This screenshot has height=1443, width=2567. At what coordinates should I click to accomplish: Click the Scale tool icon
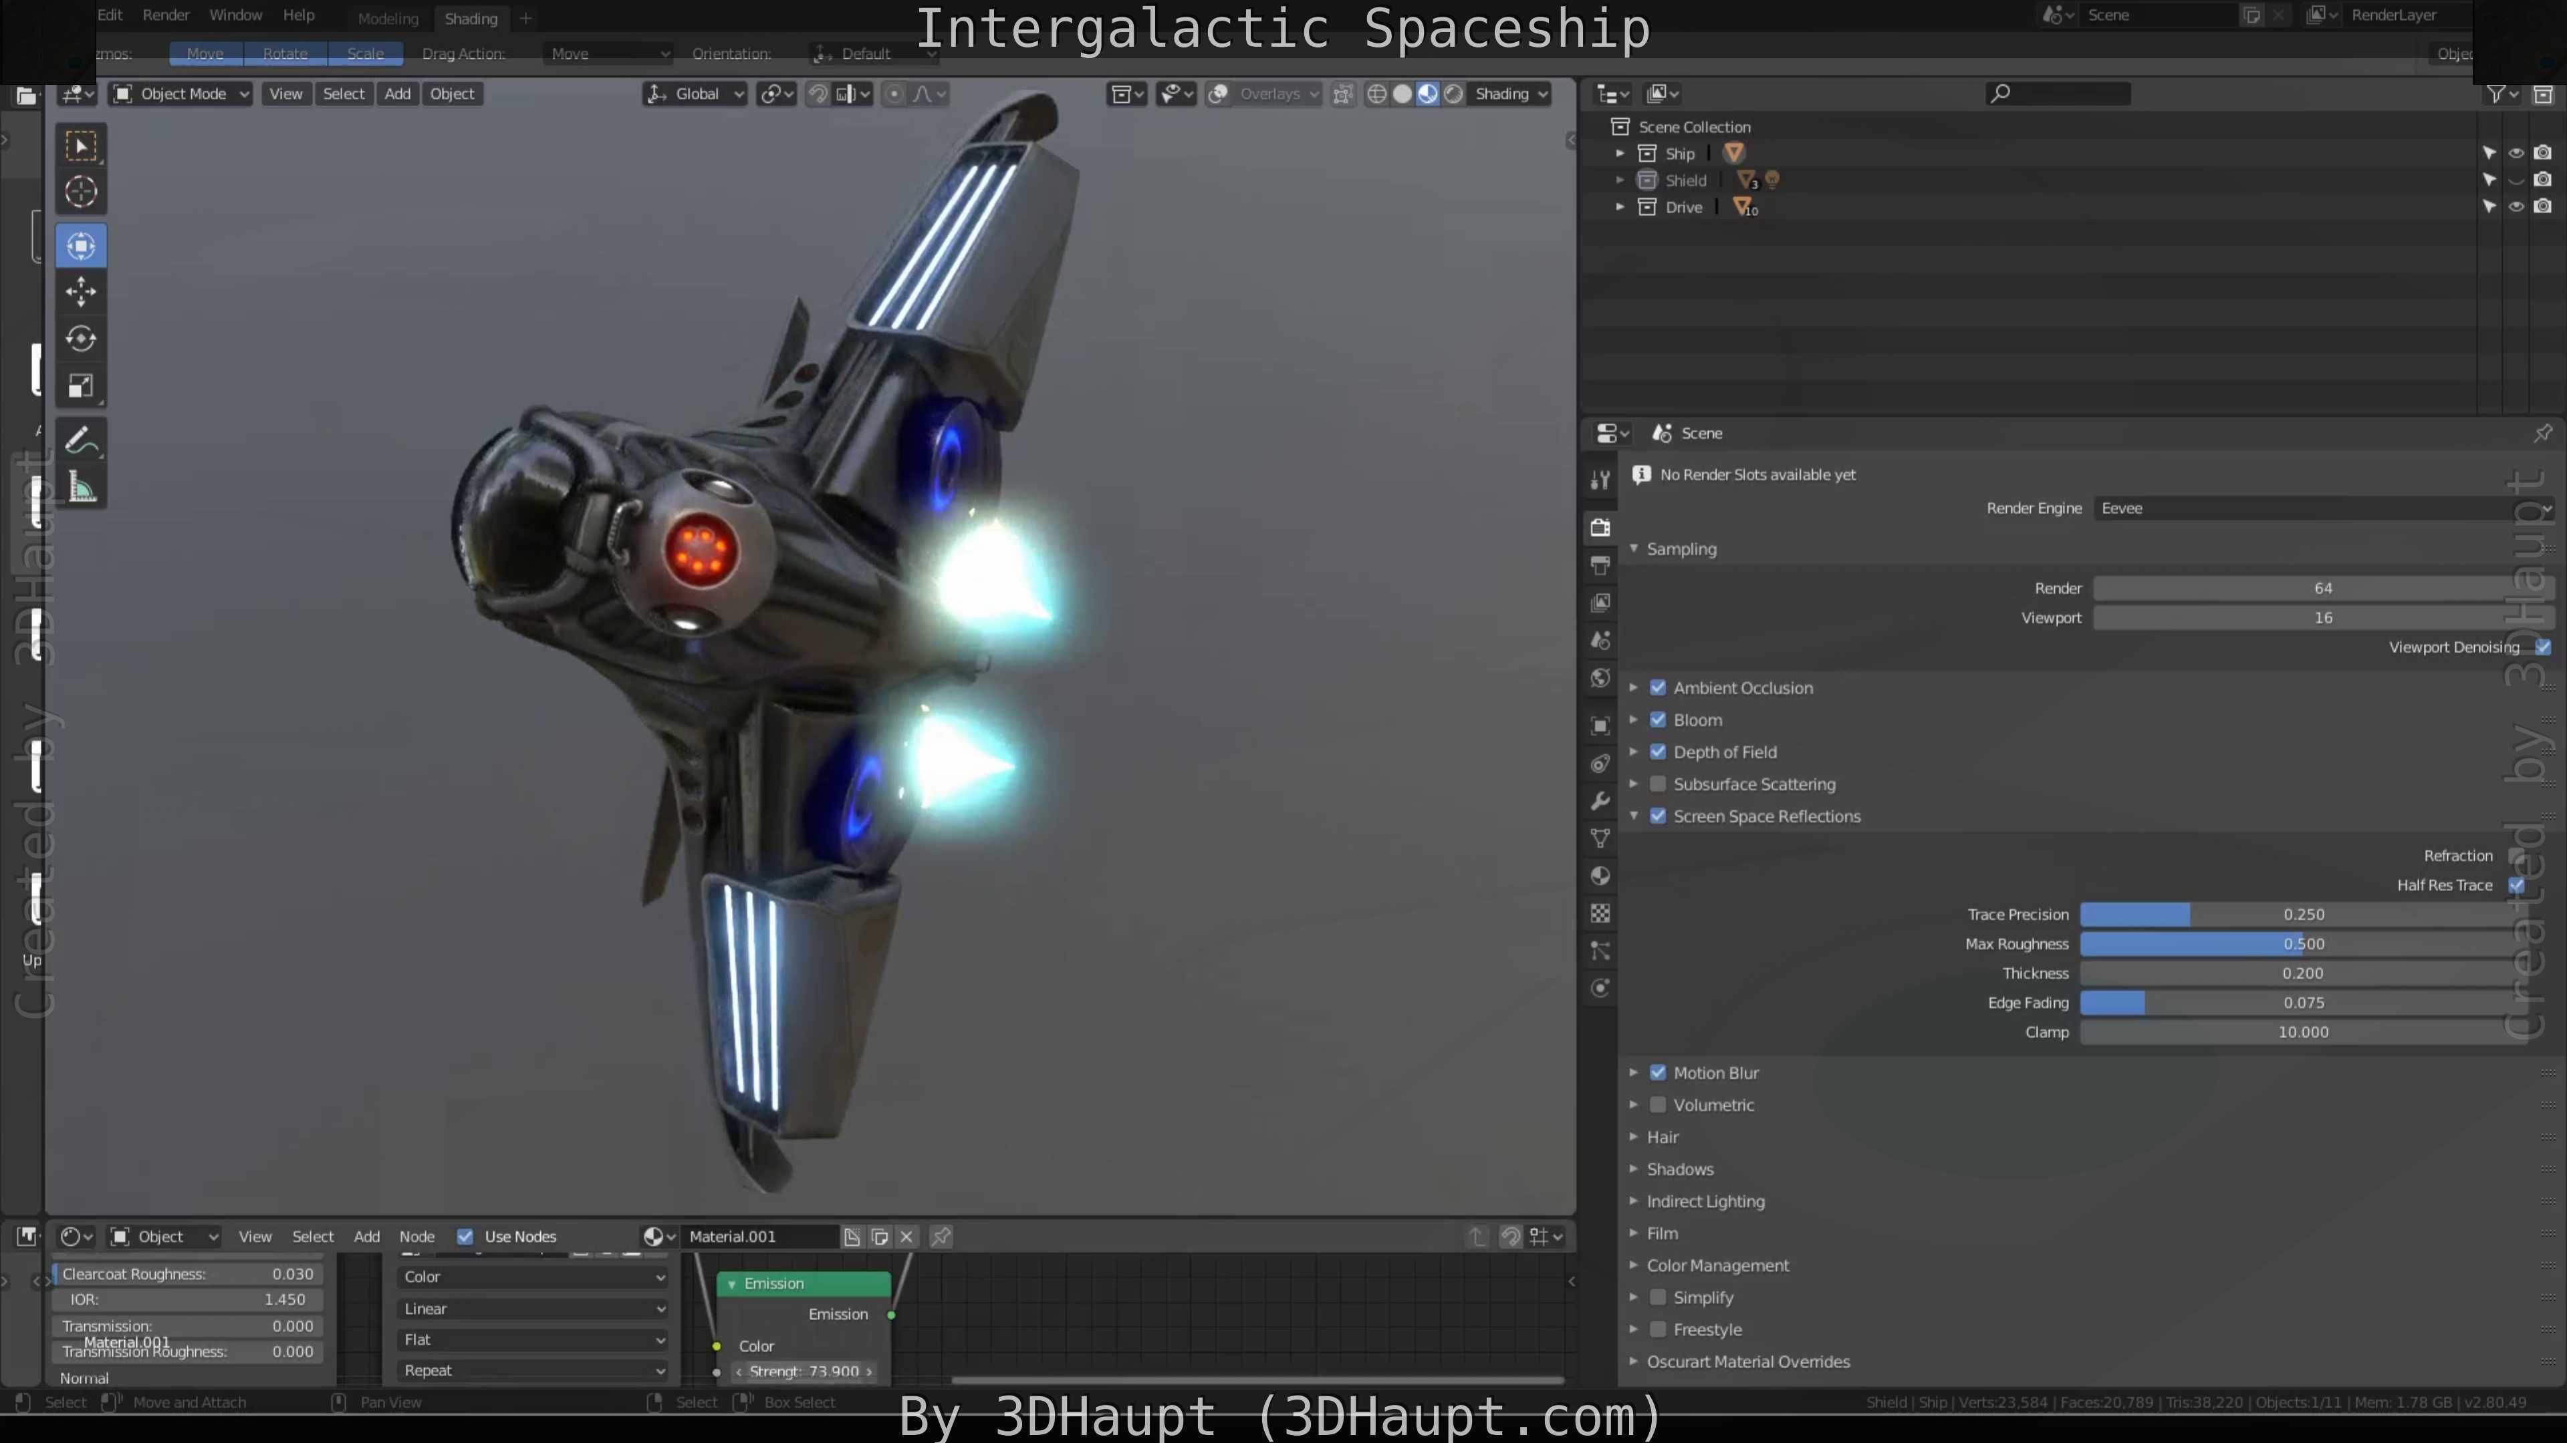pos(81,386)
